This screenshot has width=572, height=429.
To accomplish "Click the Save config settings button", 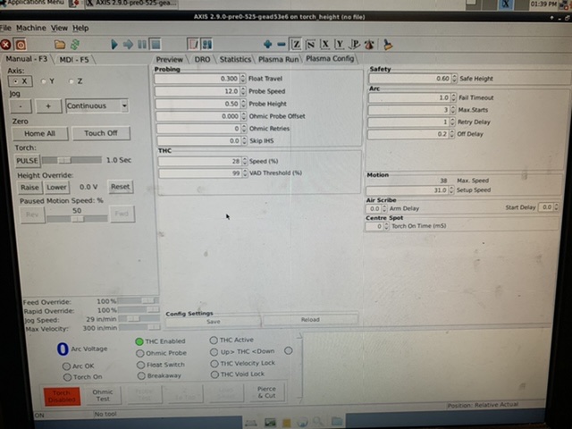I will point(214,320).
